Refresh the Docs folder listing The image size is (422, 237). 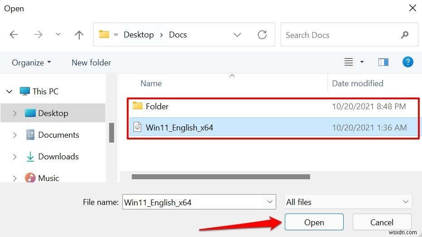262,35
